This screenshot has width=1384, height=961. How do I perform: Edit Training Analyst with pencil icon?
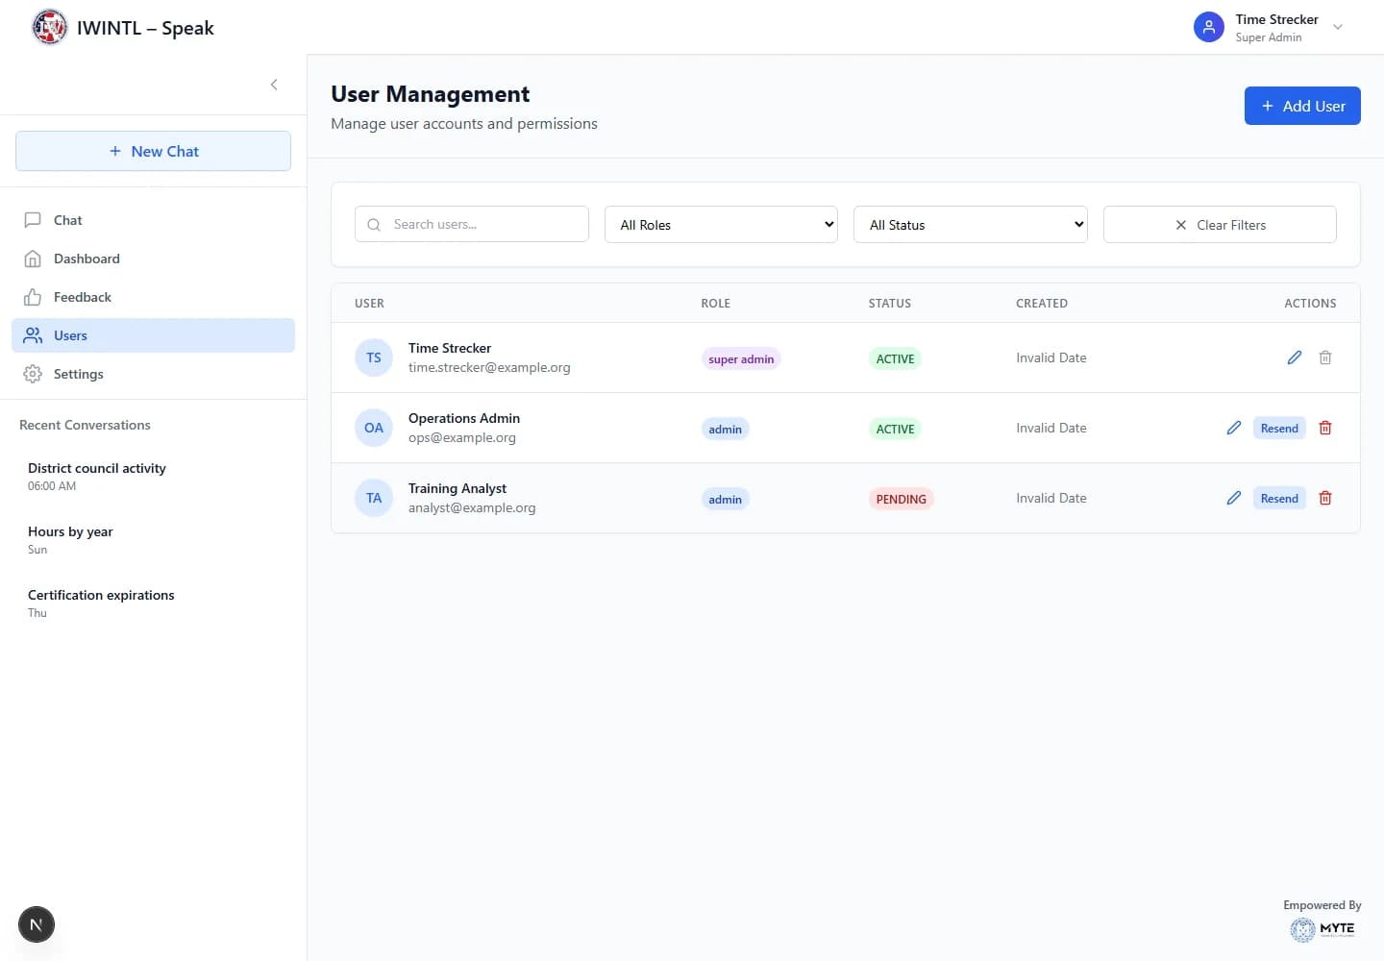pos(1234,498)
